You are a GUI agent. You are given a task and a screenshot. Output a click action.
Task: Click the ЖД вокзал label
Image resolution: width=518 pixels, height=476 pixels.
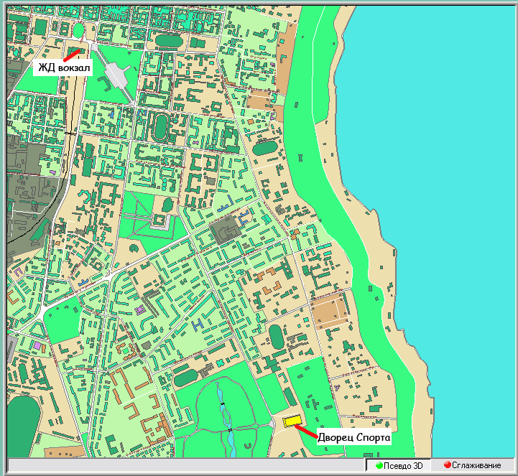click(63, 68)
